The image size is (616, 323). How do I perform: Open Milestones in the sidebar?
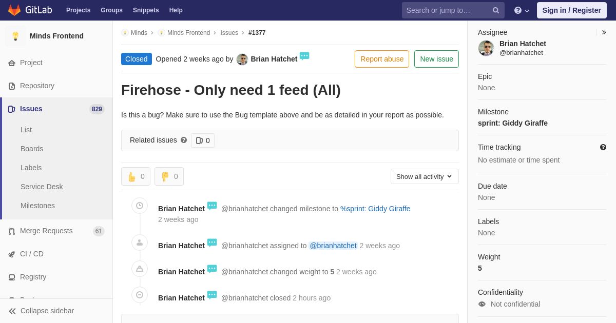37,206
